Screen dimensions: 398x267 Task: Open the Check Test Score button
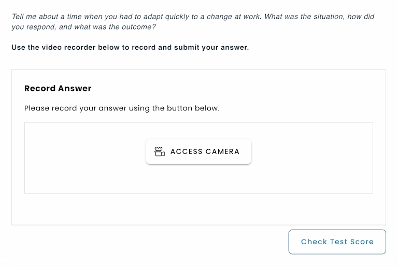[337, 242]
